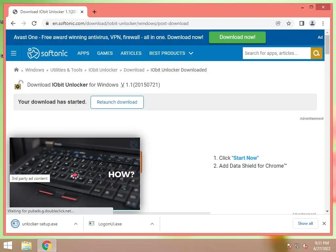Image resolution: width=336 pixels, height=252 pixels.
Task: Click the breadcrumb home icon
Action: tap(16, 70)
